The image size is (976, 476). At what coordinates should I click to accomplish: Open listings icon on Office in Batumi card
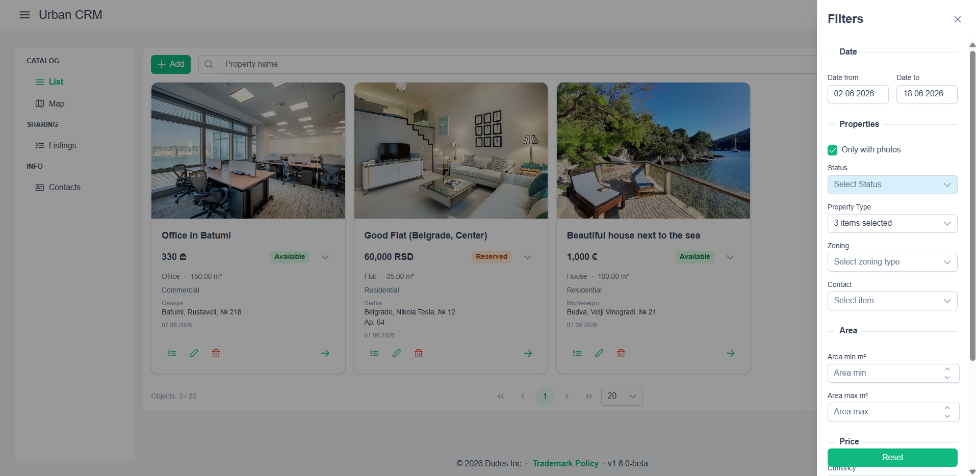coord(172,353)
